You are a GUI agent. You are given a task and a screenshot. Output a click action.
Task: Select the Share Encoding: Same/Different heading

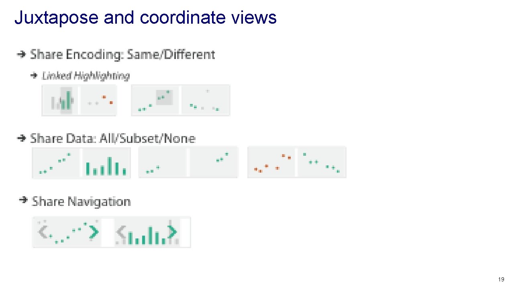point(122,55)
